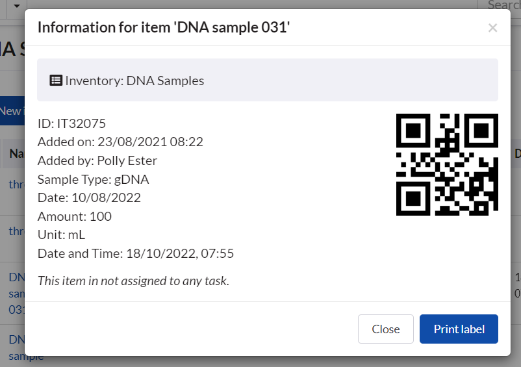Click the ID IT32075 text

pyautogui.click(x=71, y=123)
